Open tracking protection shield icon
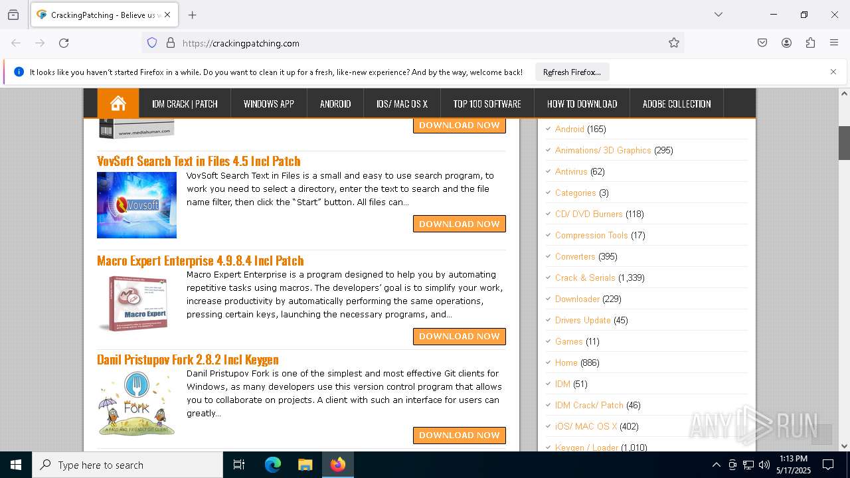The width and height of the screenshot is (850, 478). point(152,42)
